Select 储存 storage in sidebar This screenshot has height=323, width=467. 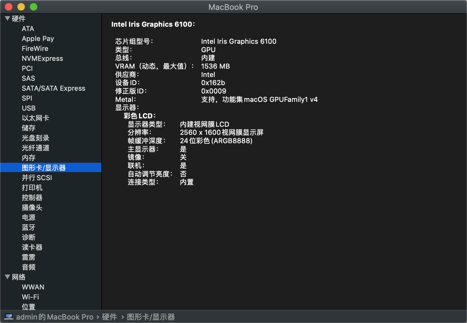[29, 128]
